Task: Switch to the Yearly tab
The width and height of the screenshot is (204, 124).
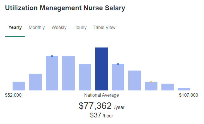Action: [15, 28]
